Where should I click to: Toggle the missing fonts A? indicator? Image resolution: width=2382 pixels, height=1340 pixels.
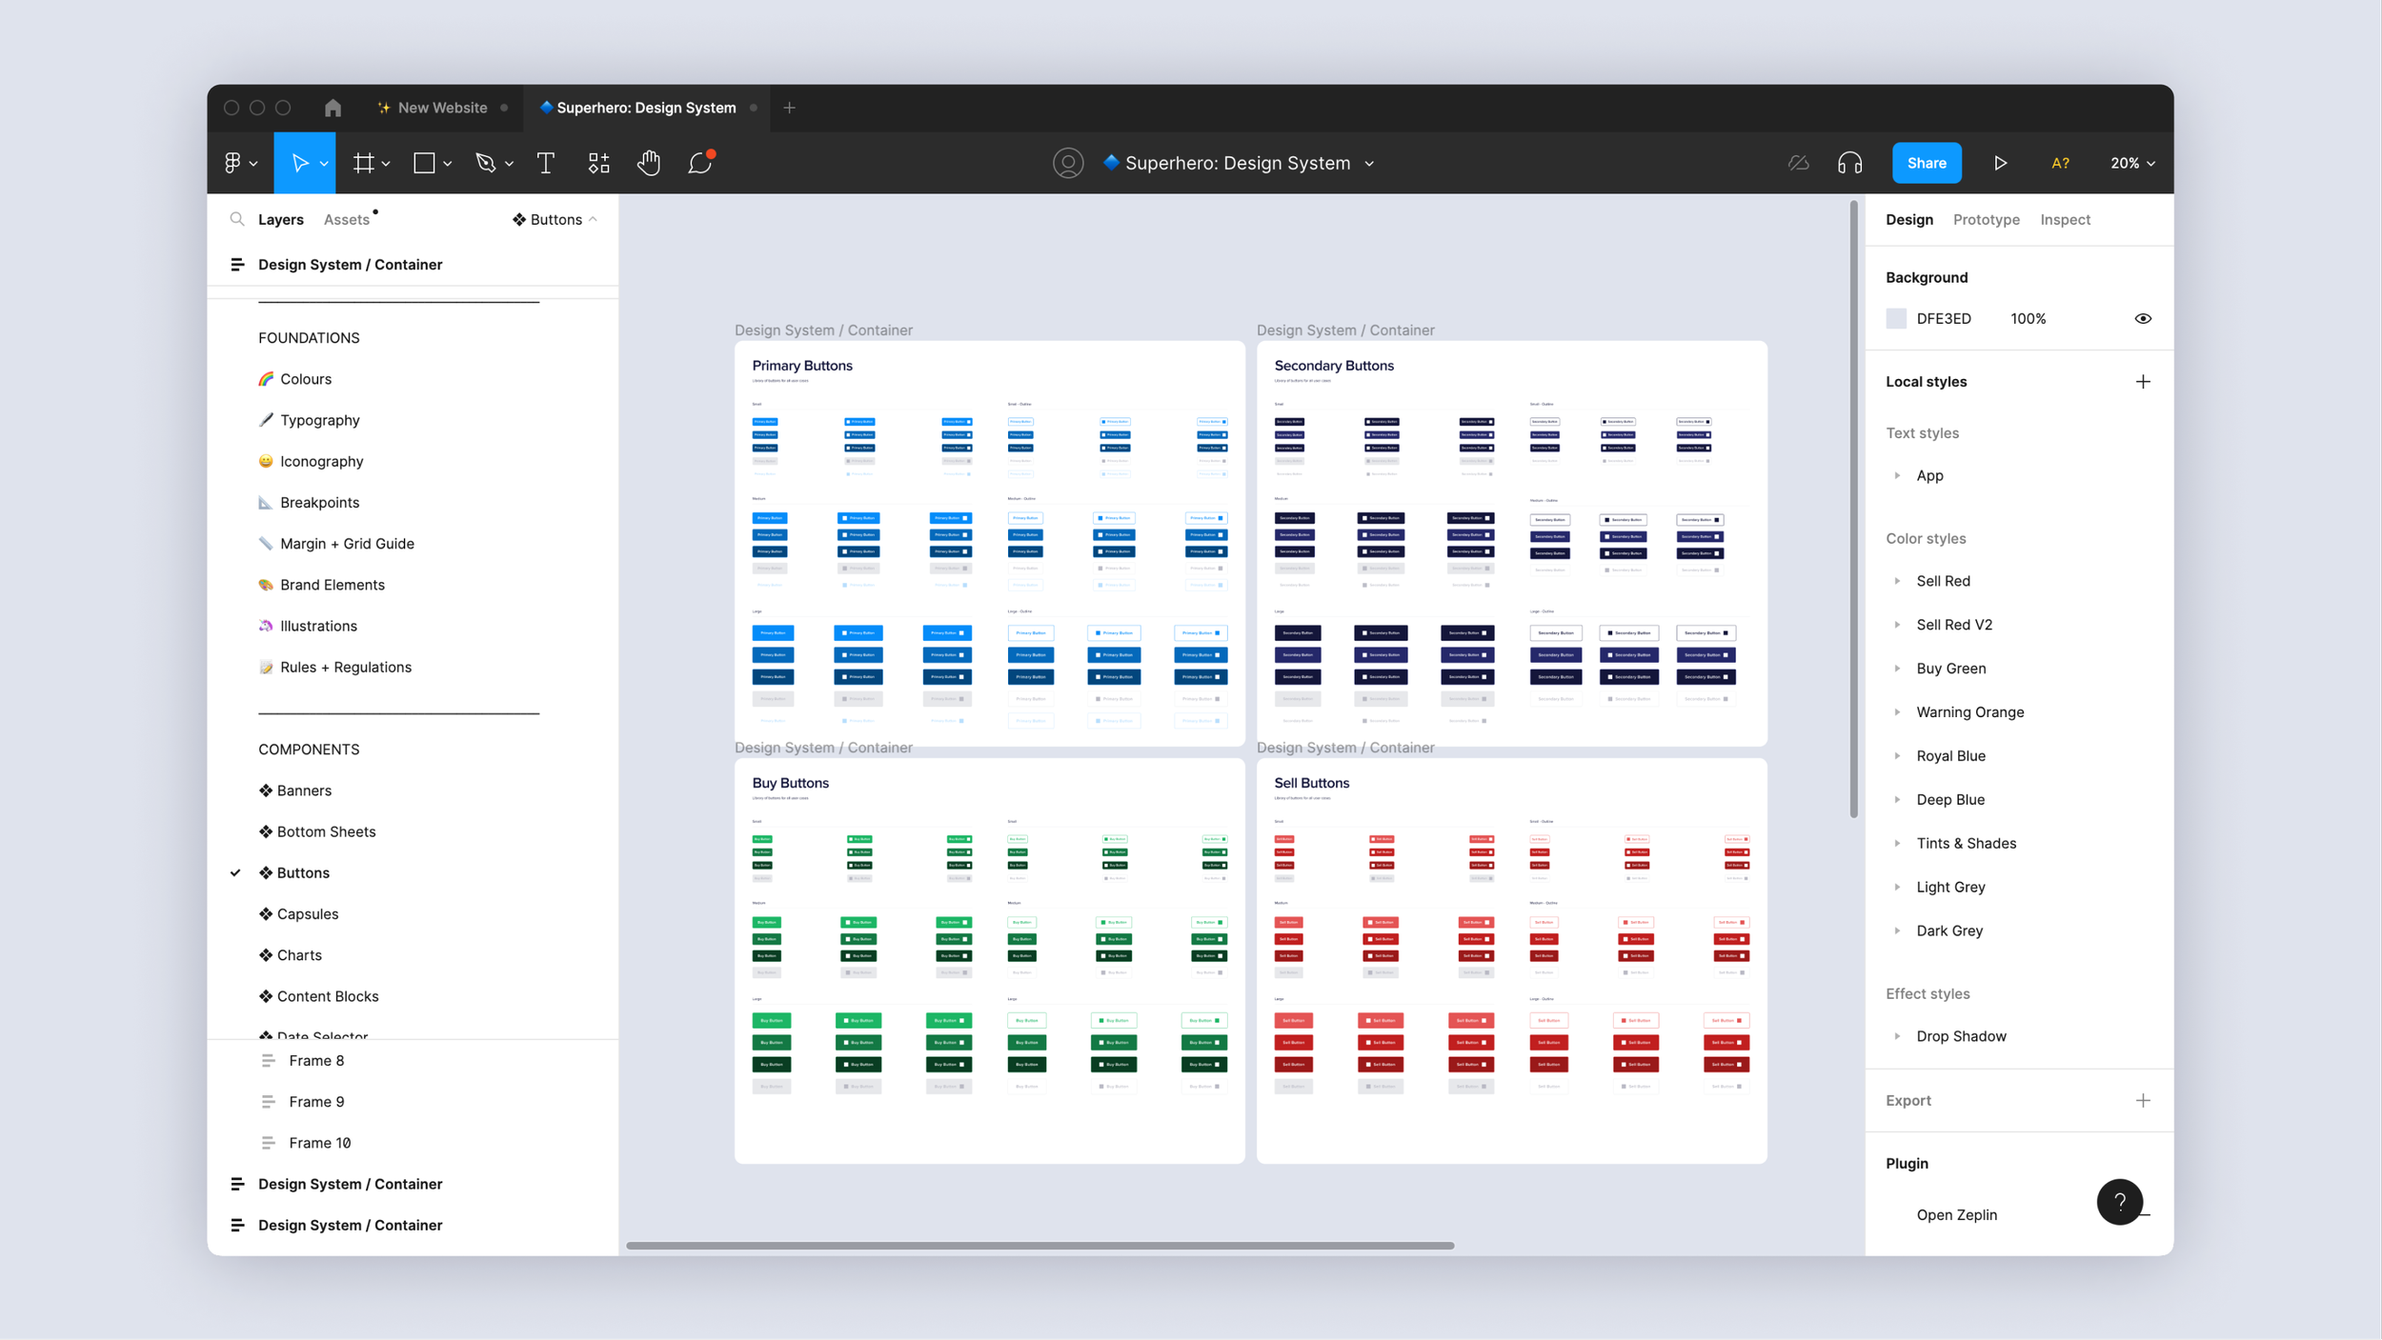pyautogui.click(x=2060, y=163)
